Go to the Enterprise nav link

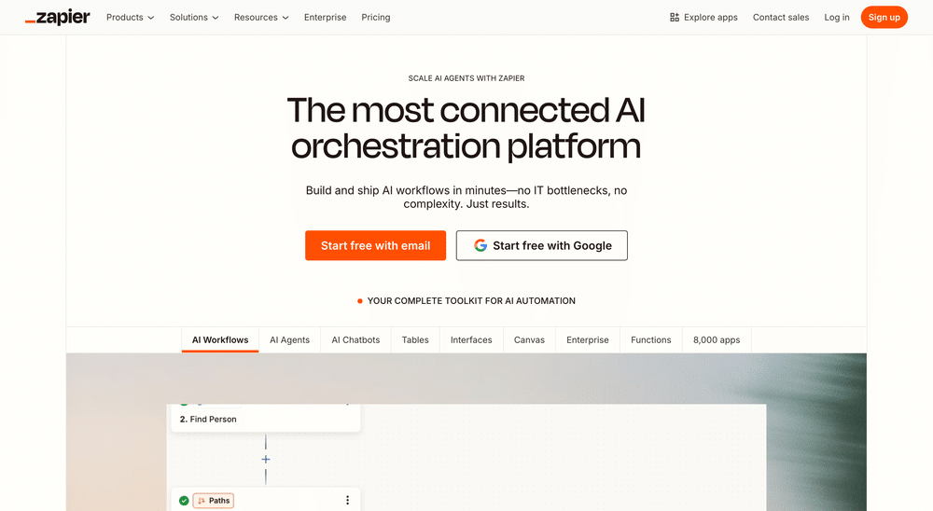coord(325,18)
